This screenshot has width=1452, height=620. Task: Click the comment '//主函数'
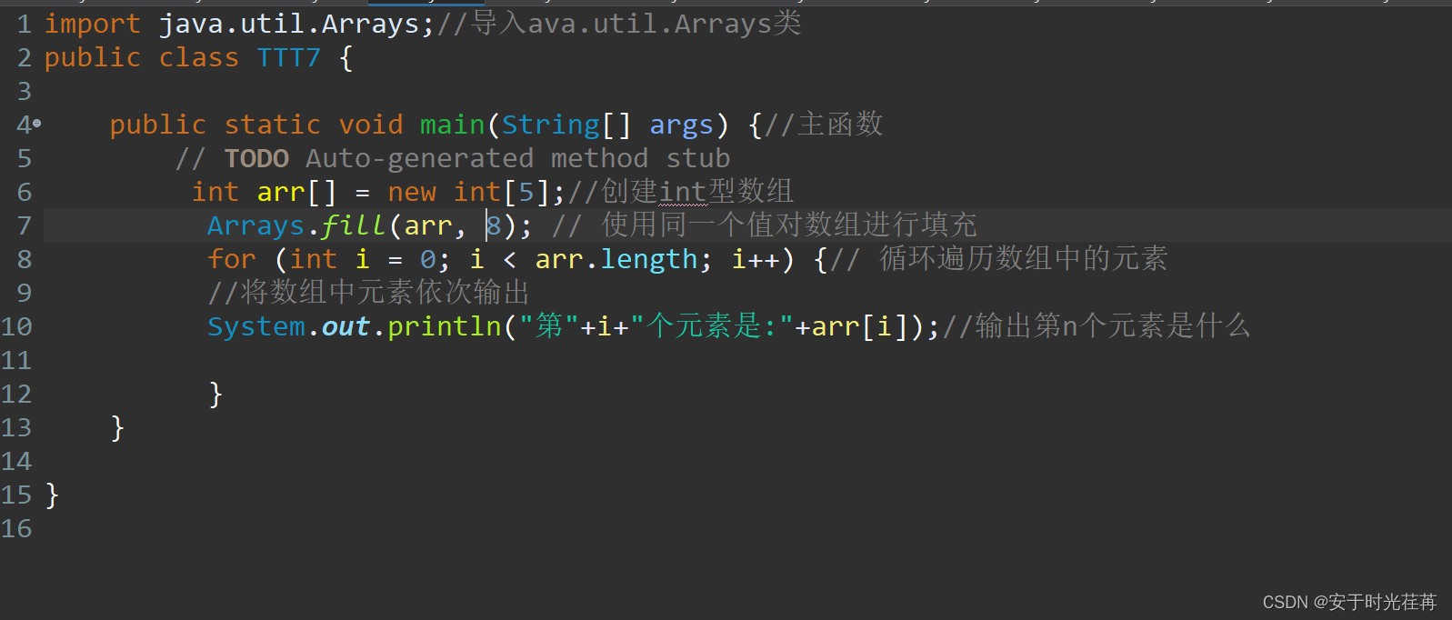click(x=824, y=124)
